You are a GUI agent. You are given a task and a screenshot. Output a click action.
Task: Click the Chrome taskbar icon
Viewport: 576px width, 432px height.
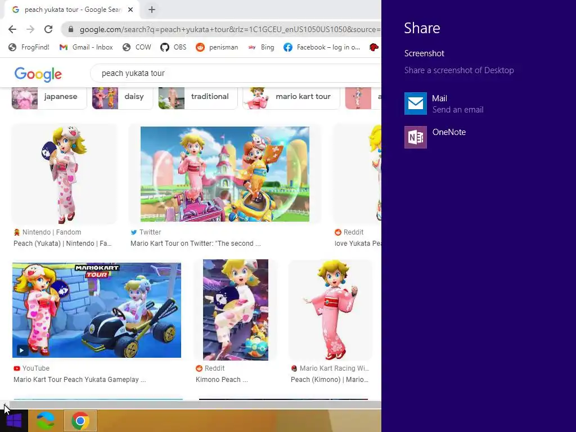[x=80, y=421]
